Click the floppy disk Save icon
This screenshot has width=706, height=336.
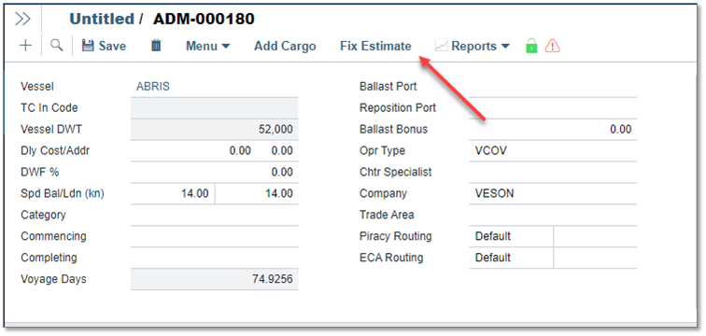point(88,46)
